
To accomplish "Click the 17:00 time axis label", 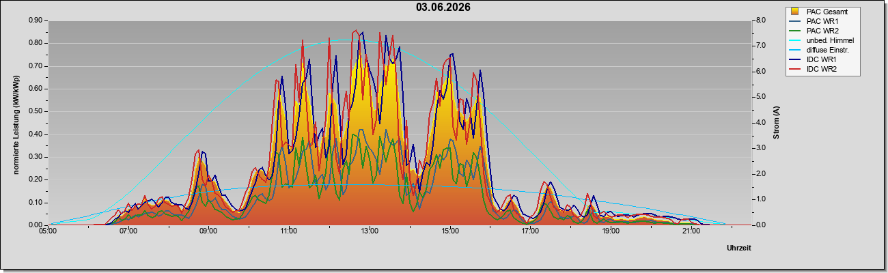I will tap(530, 231).
